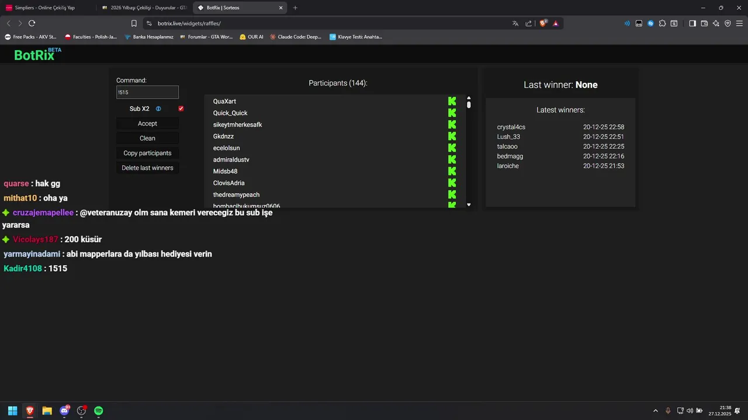Uncheck the Sub X2 checkbox

181,109
